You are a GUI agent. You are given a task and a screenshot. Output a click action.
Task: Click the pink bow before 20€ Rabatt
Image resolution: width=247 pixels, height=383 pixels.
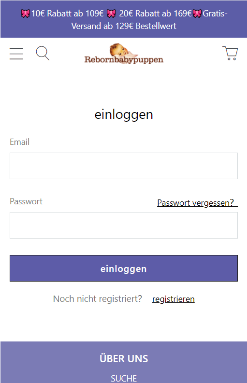coord(111,14)
